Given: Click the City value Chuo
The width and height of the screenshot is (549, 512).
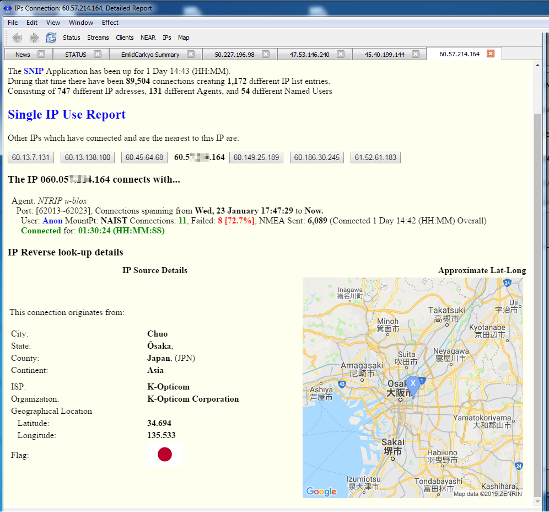Looking at the screenshot, I should click(158, 334).
